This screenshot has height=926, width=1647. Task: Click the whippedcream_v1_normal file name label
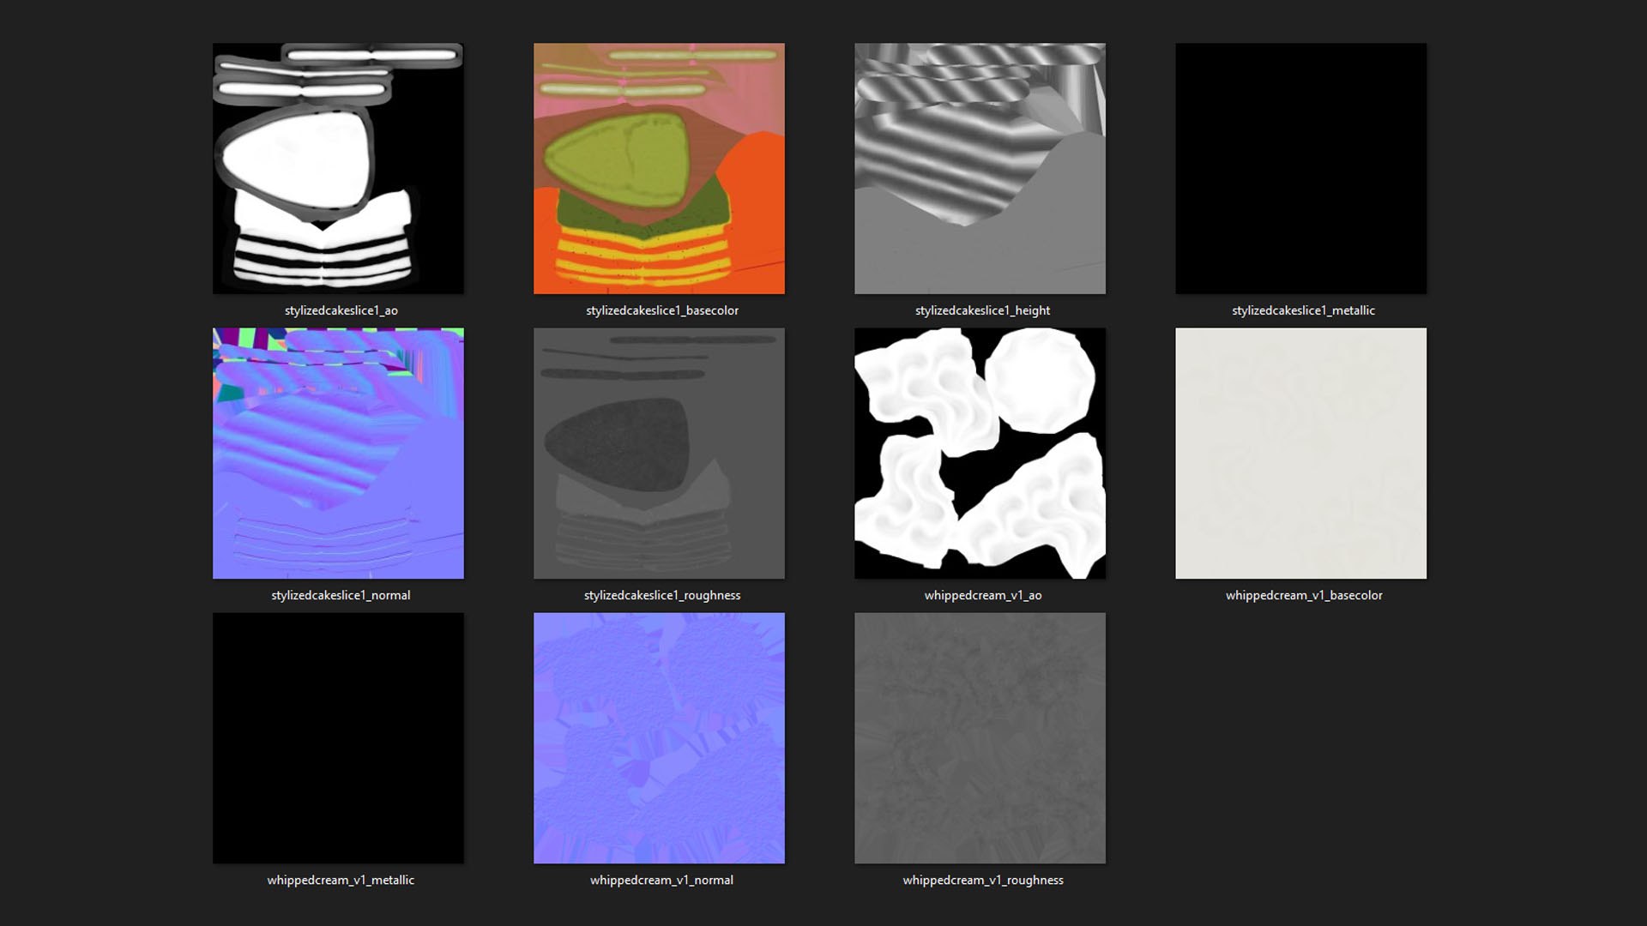click(661, 880)
